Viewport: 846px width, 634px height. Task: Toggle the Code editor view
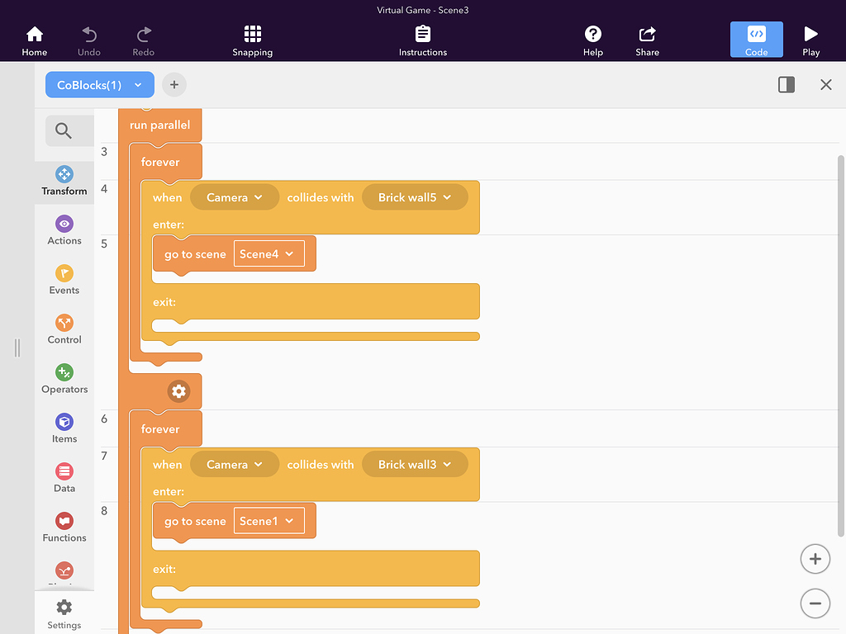tap(756, 40)
